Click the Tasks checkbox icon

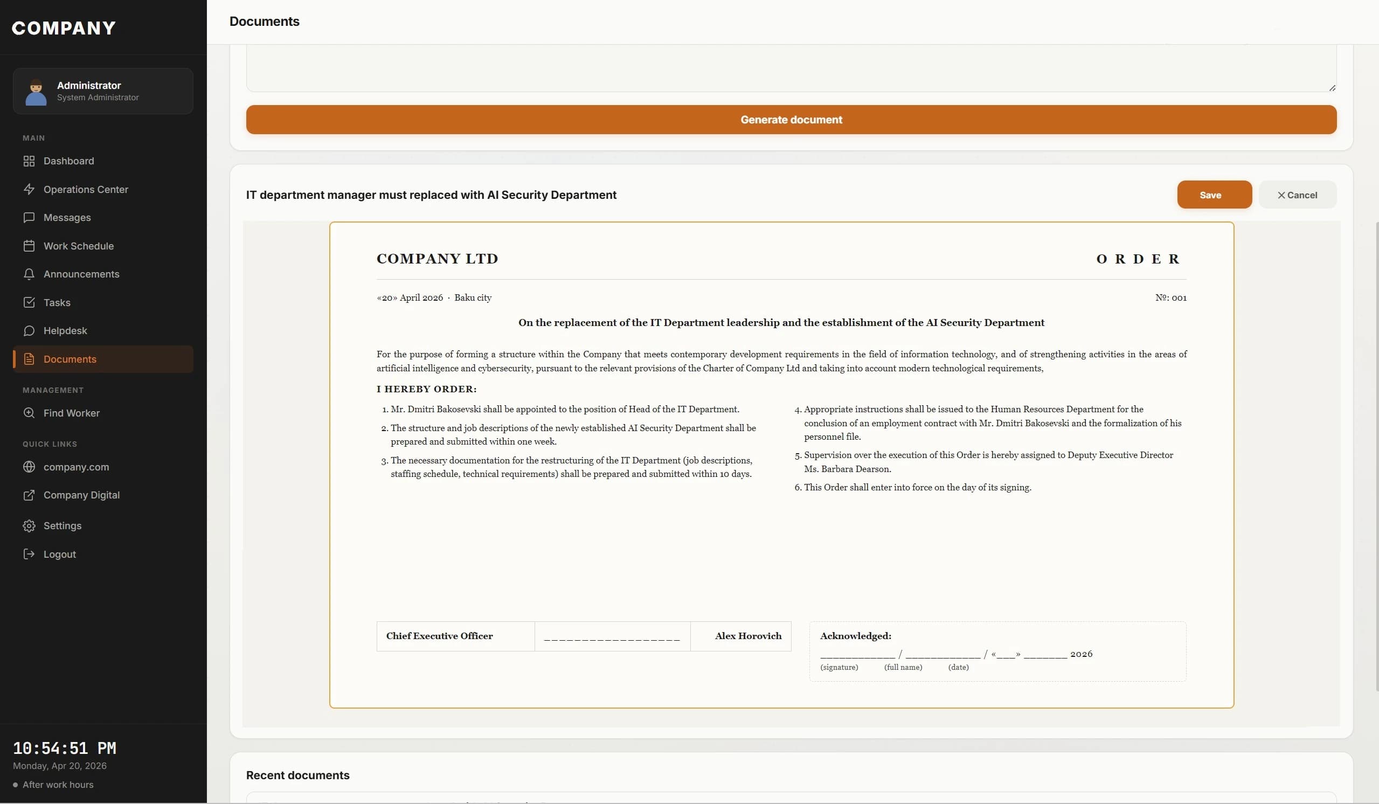[x=29, y=303]
